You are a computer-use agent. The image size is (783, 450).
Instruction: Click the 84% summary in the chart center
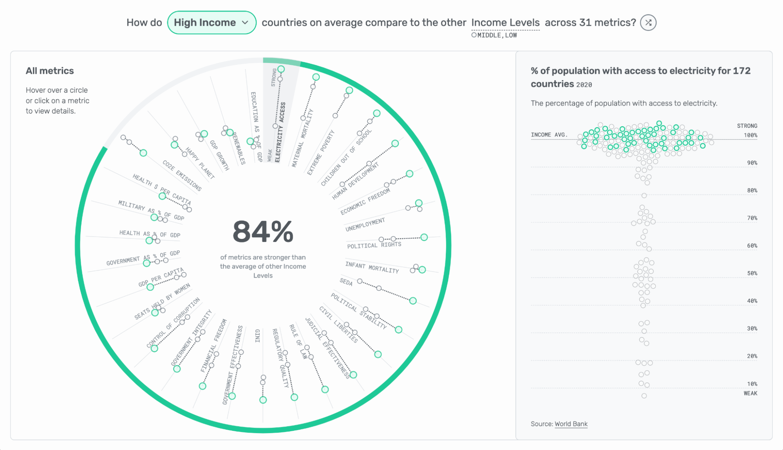tap(263, 231)
